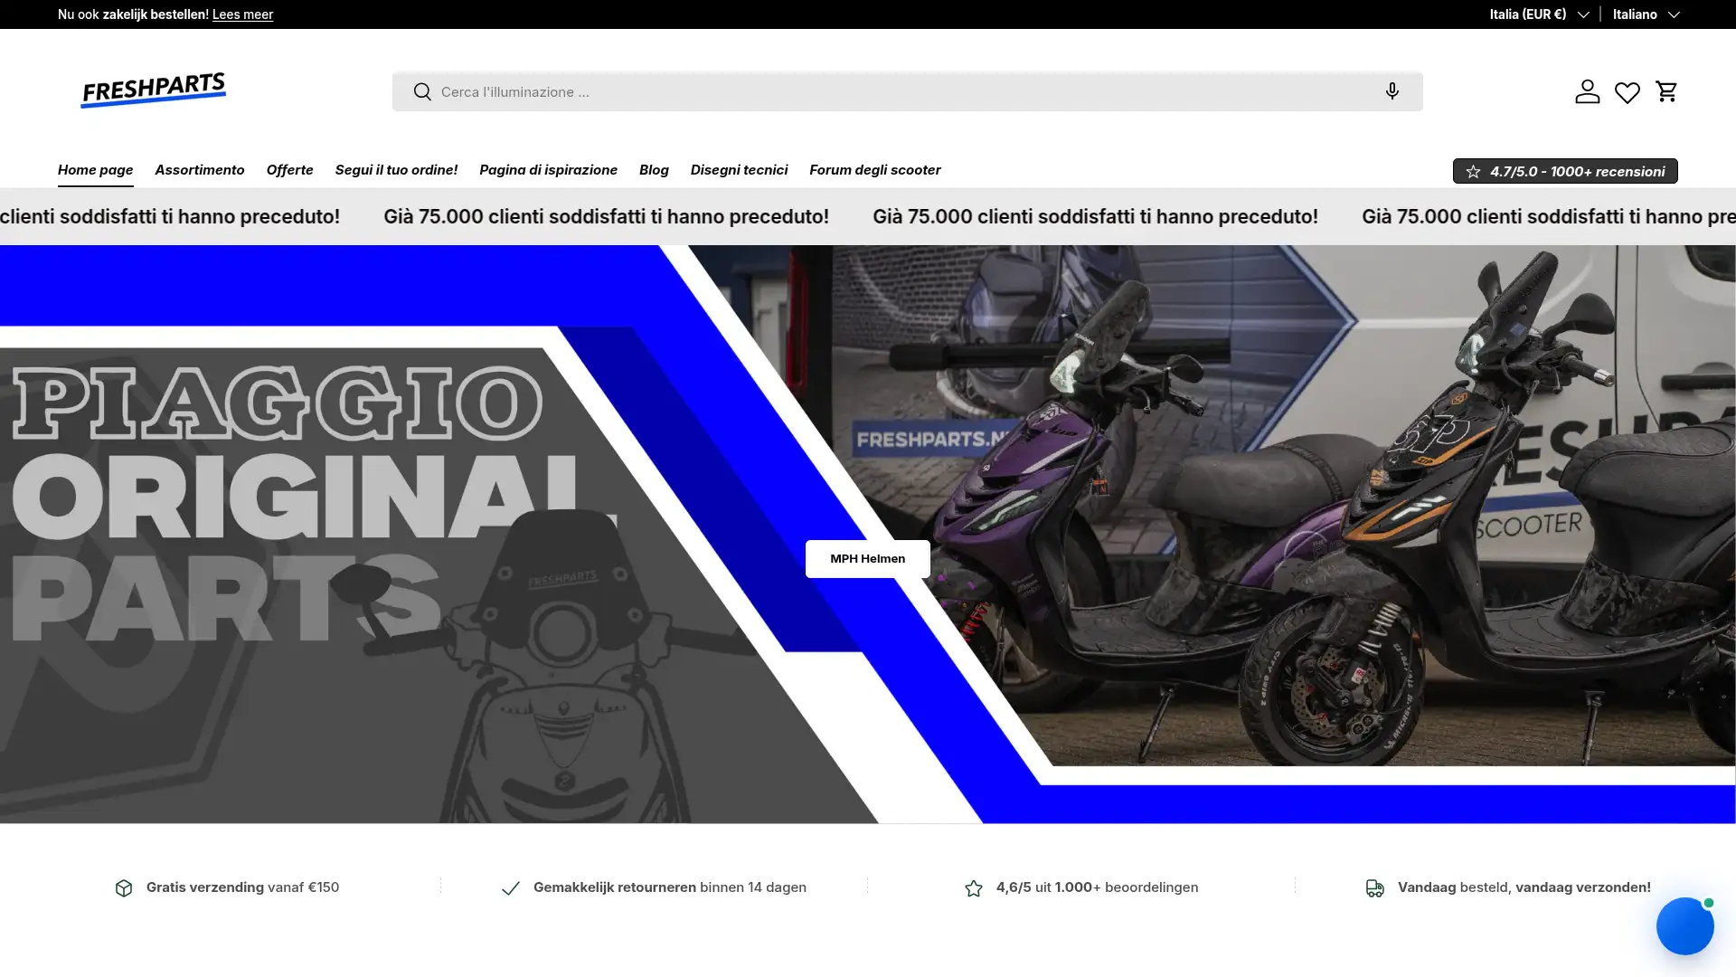This screenshot has width=1736, height=977.
Task: Focus the Cerca l'illuminazione search field
Action: 907,91
